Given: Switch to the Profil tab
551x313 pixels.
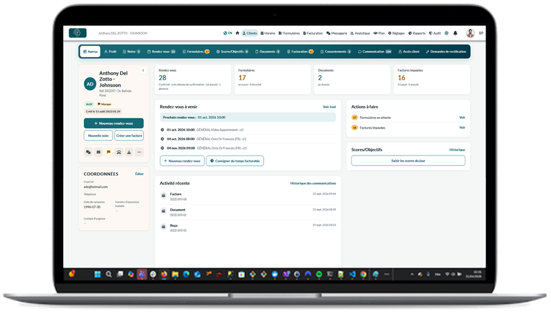Looking at the screenshot, I should click(x=110, y=51).
